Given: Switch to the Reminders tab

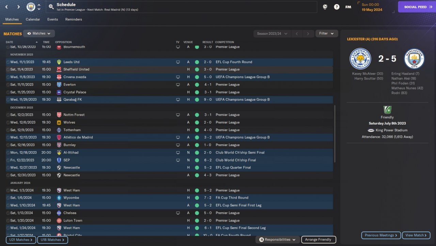Looking at the screenshot, I should (74, 19).
